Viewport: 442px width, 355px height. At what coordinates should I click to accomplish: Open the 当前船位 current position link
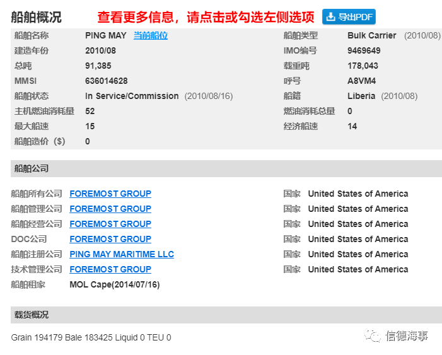point(151,35)
